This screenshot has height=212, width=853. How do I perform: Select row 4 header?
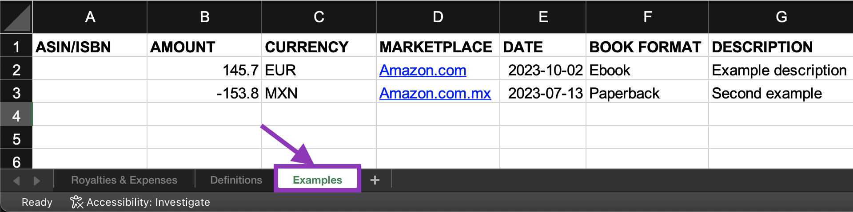[x=16, y=116]
